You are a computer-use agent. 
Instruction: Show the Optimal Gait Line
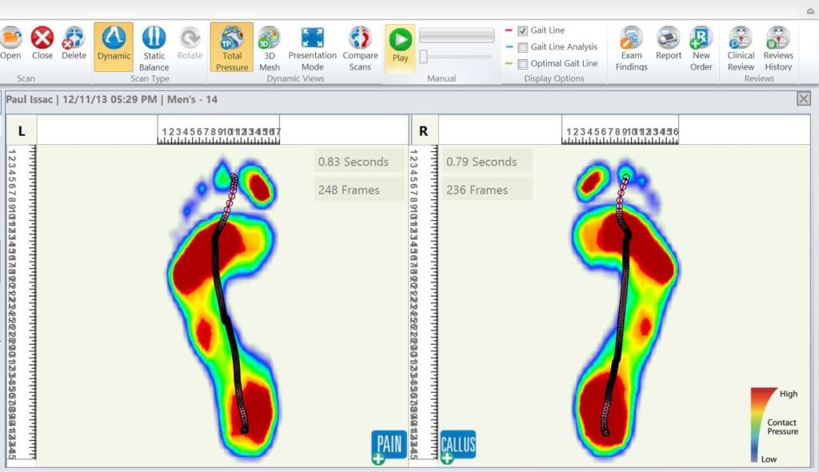pyautogui.click(x=522, y=63)
